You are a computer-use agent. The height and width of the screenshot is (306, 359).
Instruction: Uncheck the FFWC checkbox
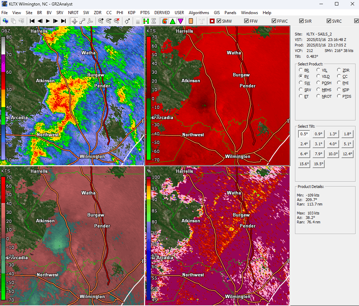(x=274, y=21)
